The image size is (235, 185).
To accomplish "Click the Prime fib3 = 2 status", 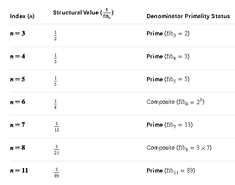I will 168,34.
